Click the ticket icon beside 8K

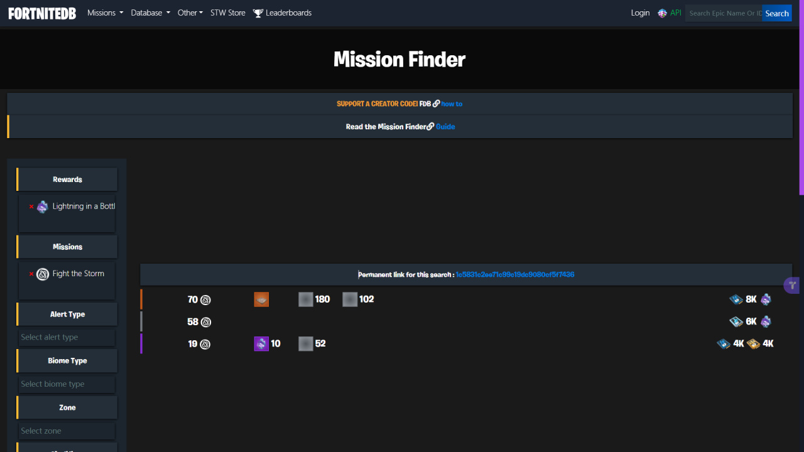[736, 299]
